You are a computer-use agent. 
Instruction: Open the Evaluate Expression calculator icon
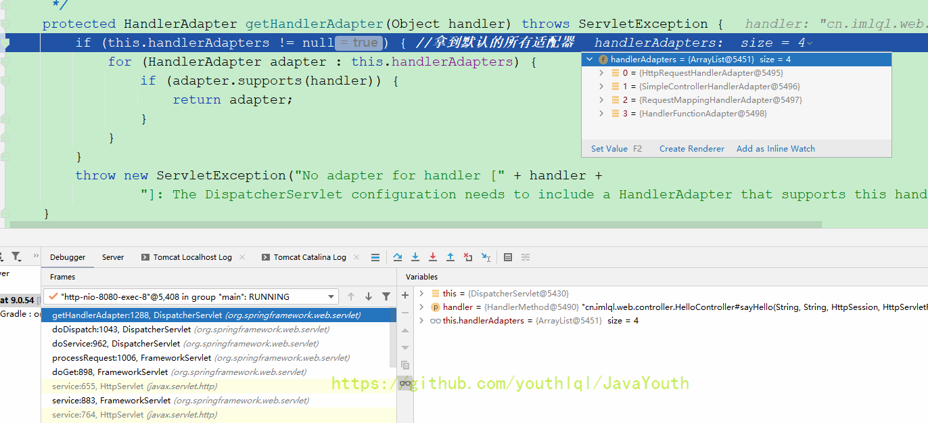point(508,257)
